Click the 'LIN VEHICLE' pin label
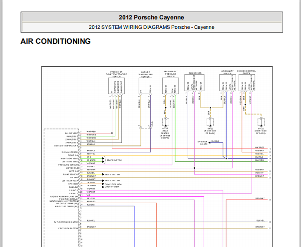 tap(72, 168)
